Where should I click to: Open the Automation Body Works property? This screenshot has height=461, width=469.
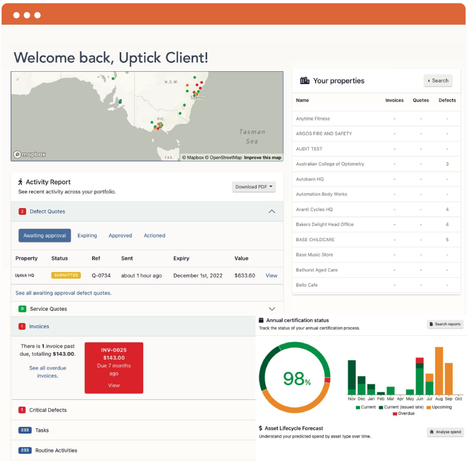point(376,194)
